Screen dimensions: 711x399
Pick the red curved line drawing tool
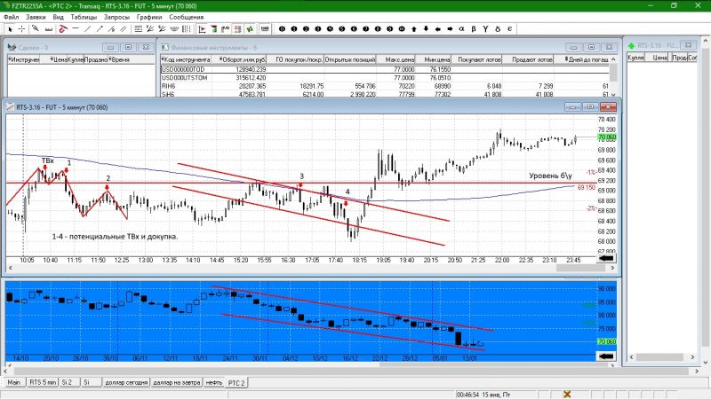pos(63,29)
